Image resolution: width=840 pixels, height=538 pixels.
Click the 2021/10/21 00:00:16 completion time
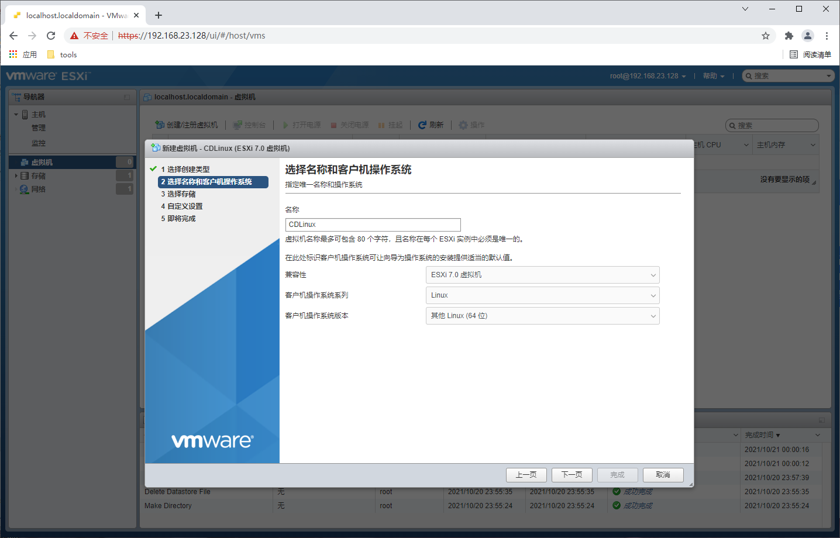(777, 450)
